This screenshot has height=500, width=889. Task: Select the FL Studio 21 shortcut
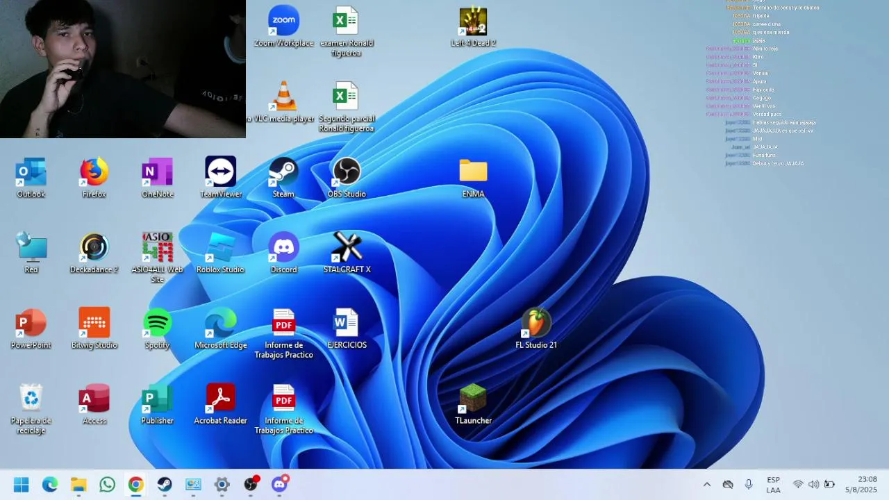535,328
